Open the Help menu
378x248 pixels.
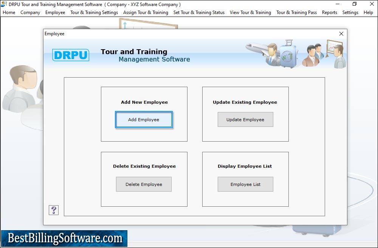[x=368, y=12]
